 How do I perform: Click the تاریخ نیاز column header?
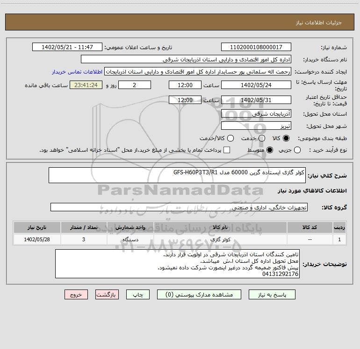click(37, 228)
